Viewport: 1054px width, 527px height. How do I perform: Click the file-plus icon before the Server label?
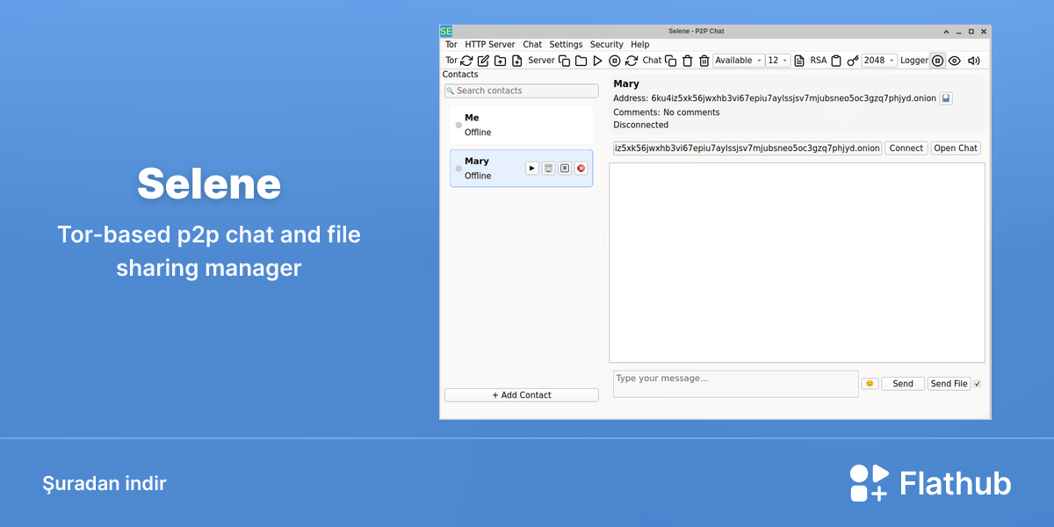(516, 61)
